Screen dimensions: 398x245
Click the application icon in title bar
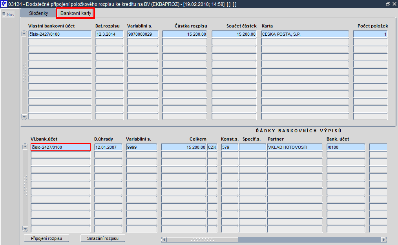pyautogui.click(x=4, y=4)
